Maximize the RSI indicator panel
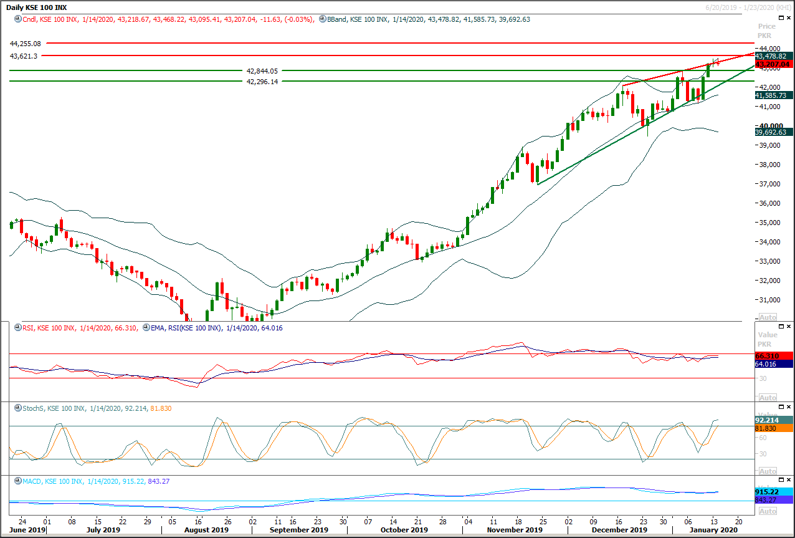Image resolution: width=795 pixels, height=538 pixels. tap(782, 327)
